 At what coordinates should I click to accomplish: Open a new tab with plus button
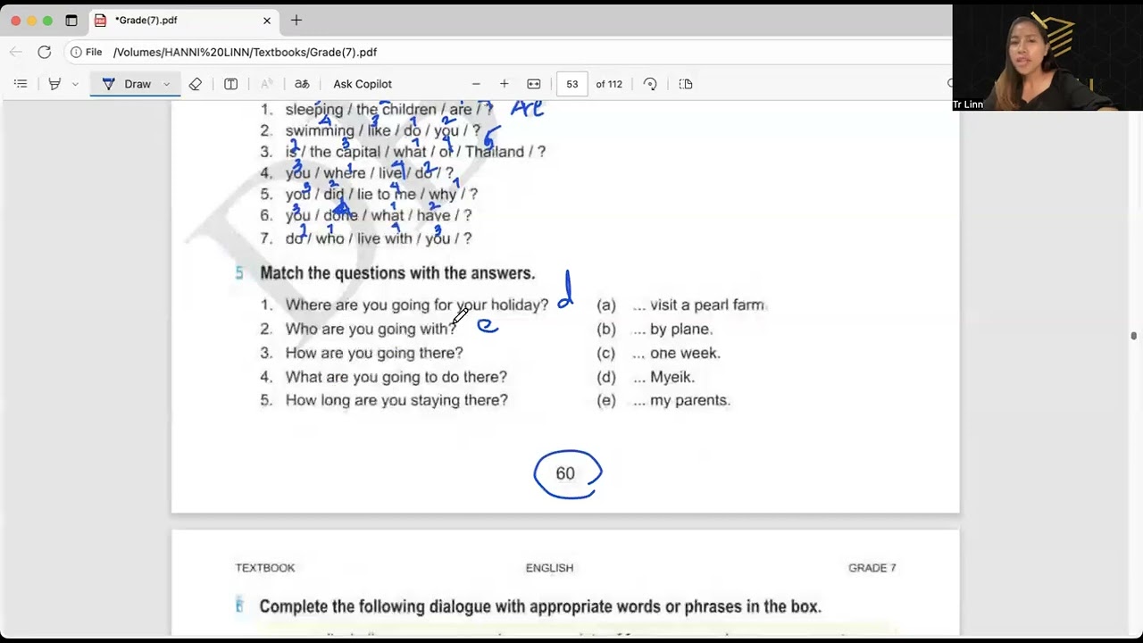pos(296,21)
